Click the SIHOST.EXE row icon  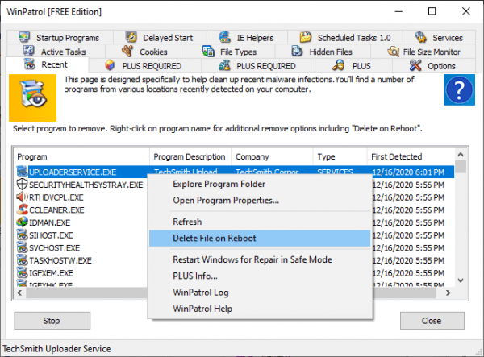(22, 235)
